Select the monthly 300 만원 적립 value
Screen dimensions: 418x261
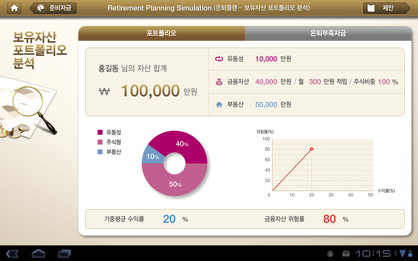click(x=315, y=82)
